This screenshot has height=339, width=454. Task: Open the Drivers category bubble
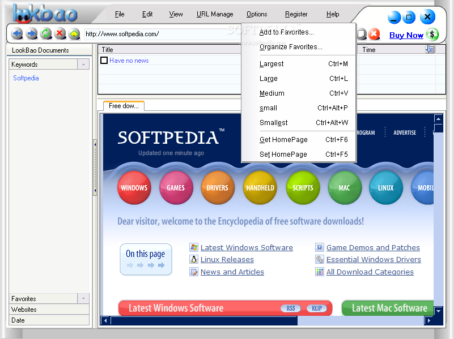218,188
